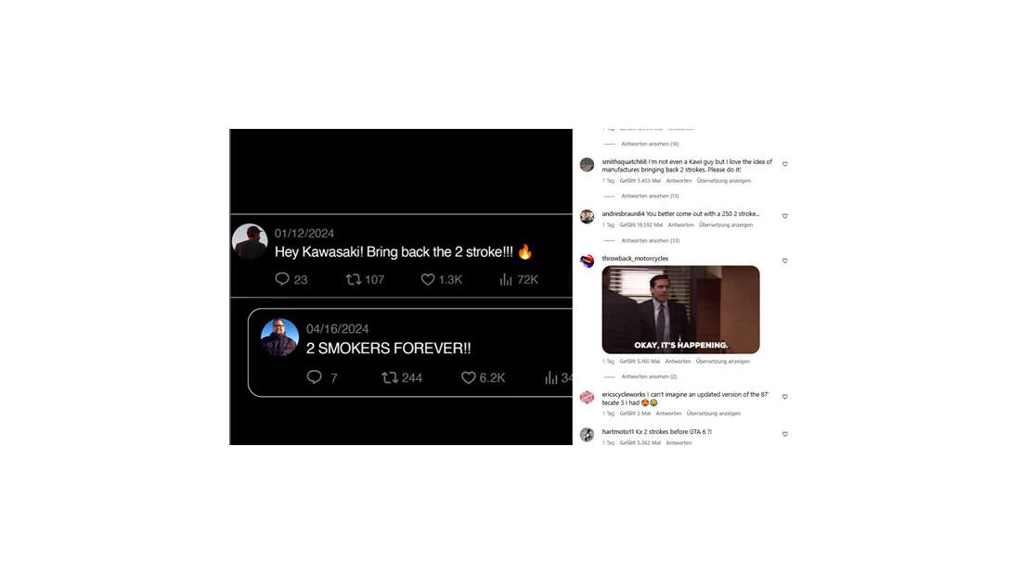This screenshot has height=574, width=1021.
Task: Click reply icon on 2 SMOKERS tweet
Action: tap(315, 377)
